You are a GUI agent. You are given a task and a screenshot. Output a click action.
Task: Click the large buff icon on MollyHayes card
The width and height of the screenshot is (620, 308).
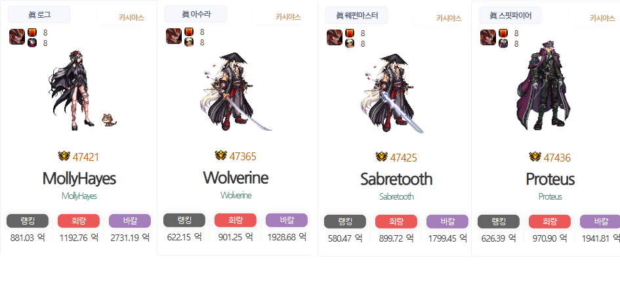click(17, 37)
